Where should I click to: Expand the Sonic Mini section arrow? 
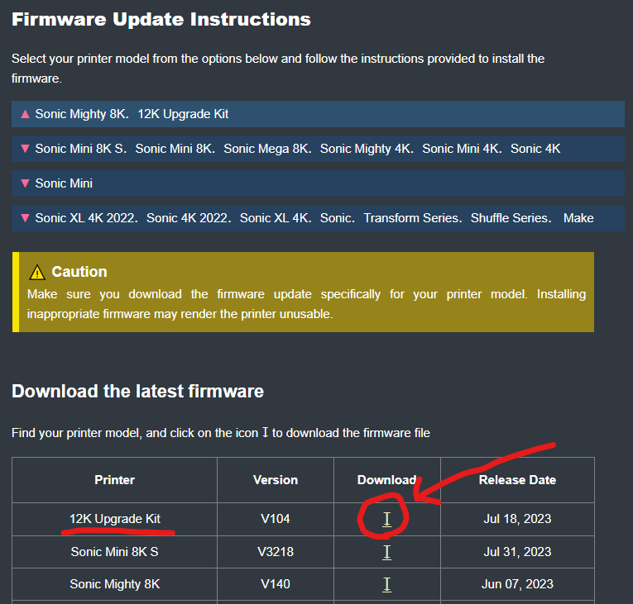[x=25, y=183]
